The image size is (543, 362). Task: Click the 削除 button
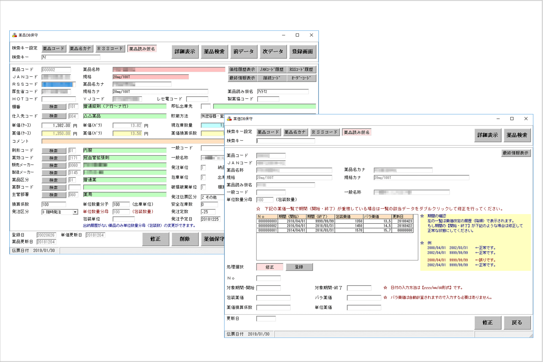click(185, 239)
